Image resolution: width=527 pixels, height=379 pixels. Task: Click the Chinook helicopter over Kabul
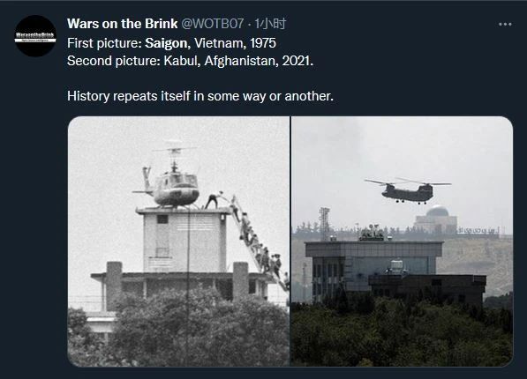[408, 190]
